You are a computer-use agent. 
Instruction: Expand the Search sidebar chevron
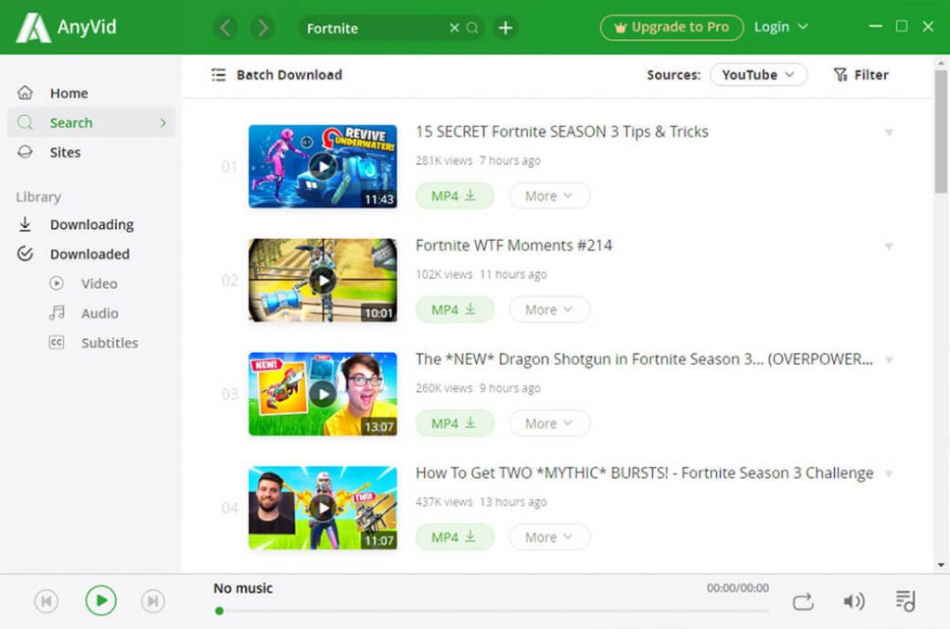pyautogui.click(x=163, y=123)
